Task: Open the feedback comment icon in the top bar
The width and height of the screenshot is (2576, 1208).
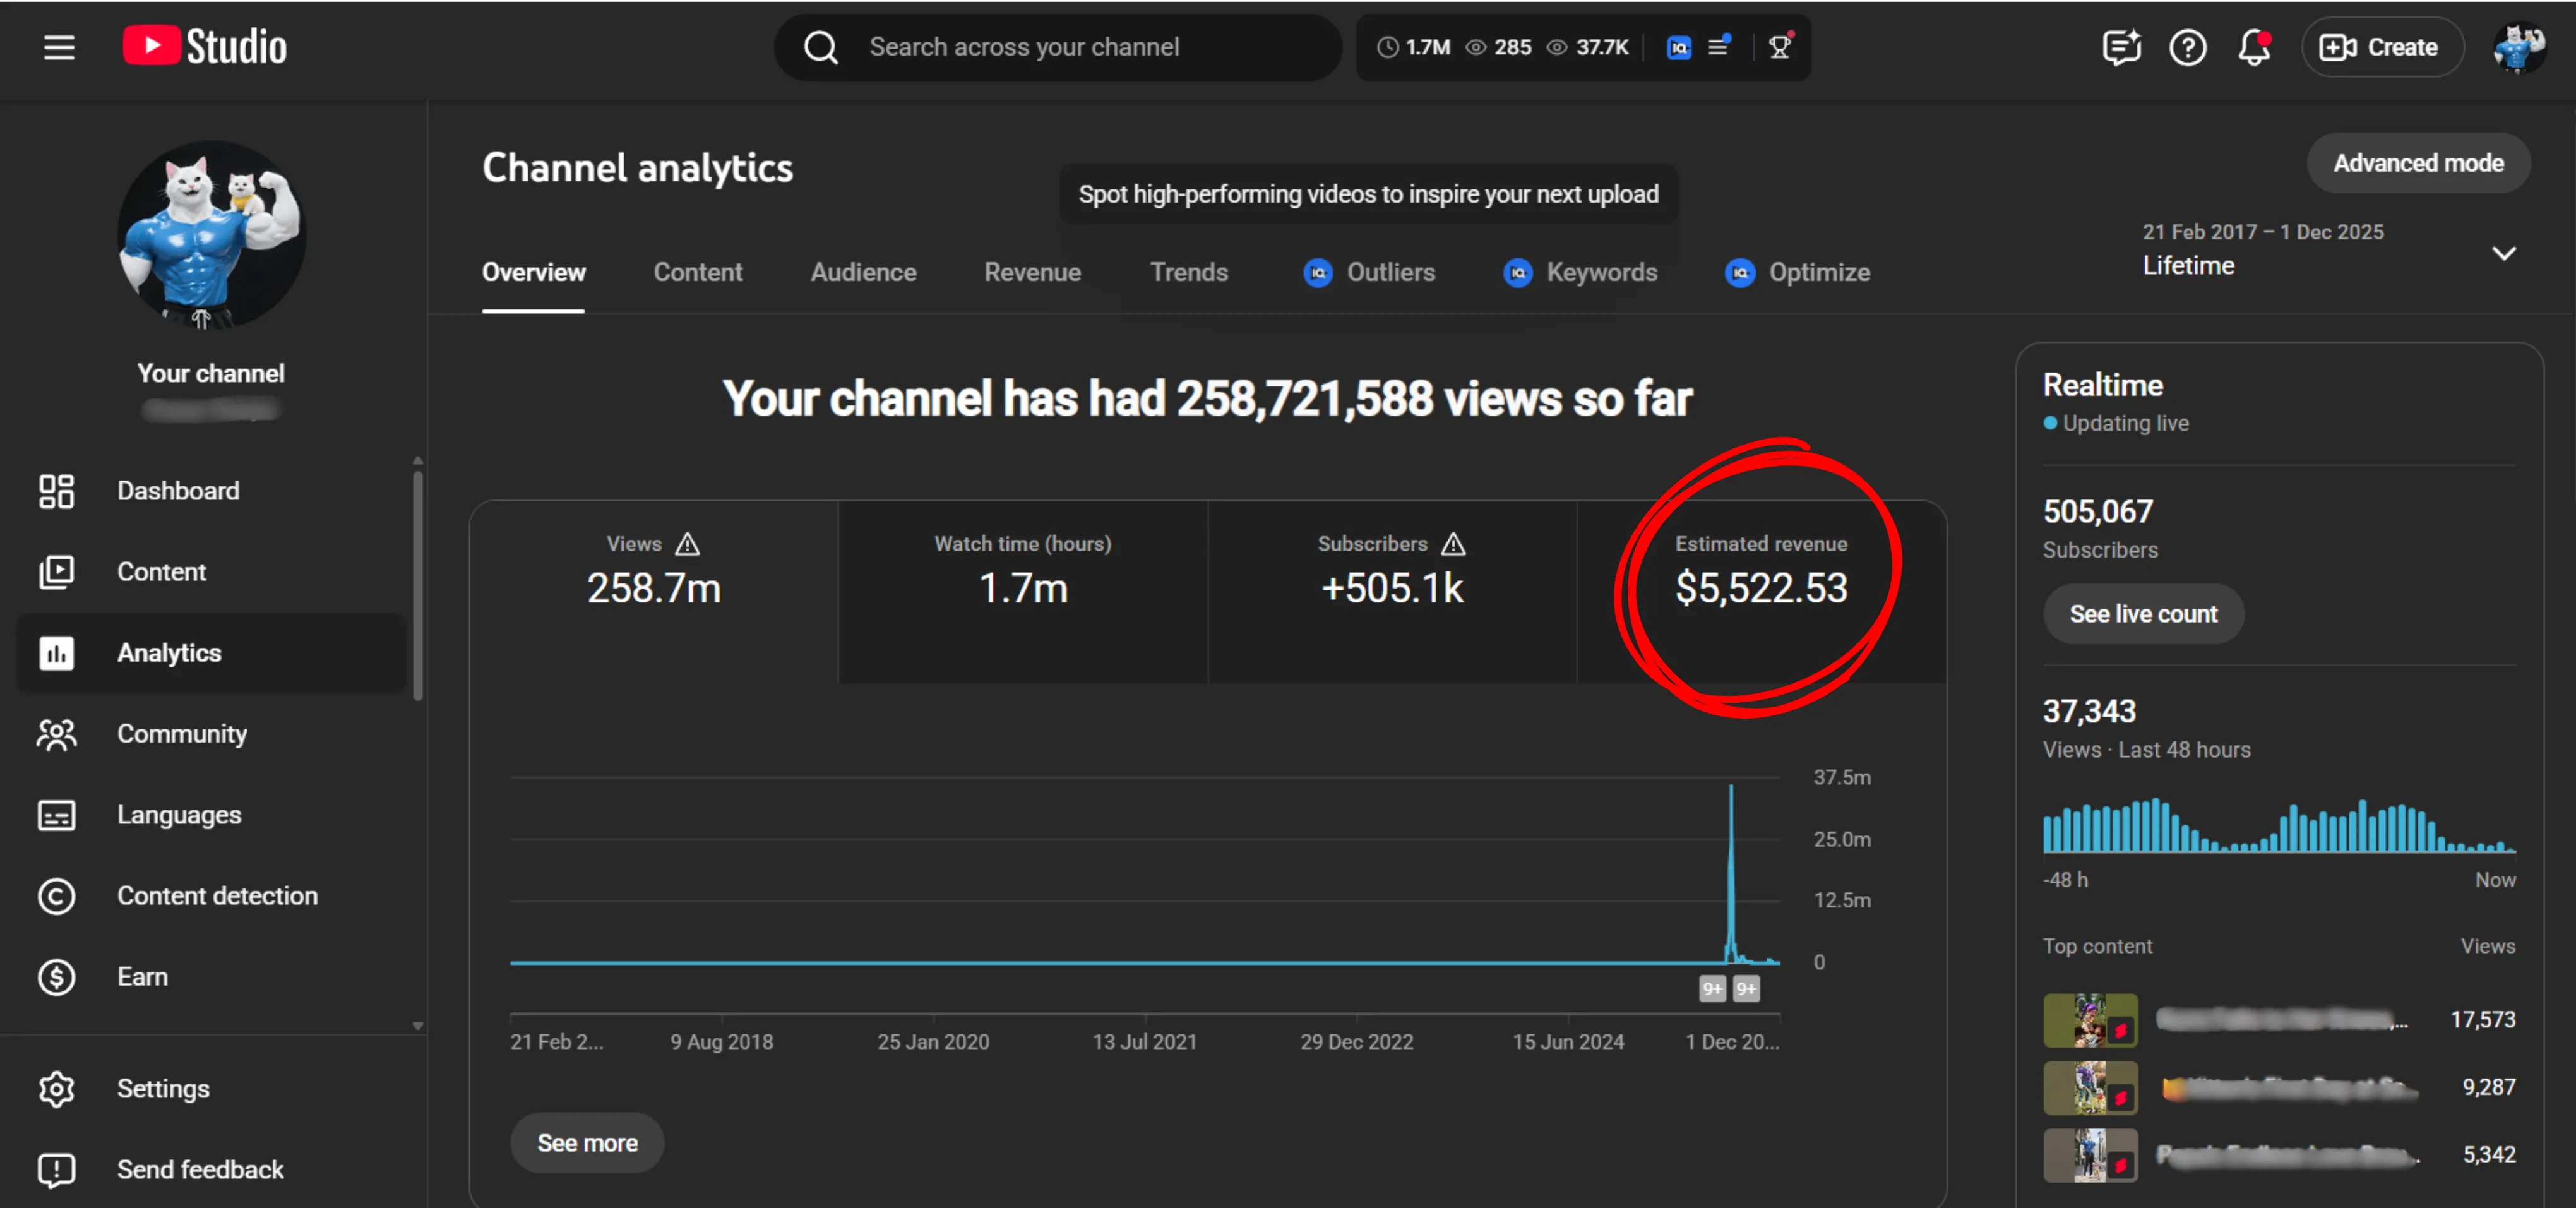Action: point(2120,47)
